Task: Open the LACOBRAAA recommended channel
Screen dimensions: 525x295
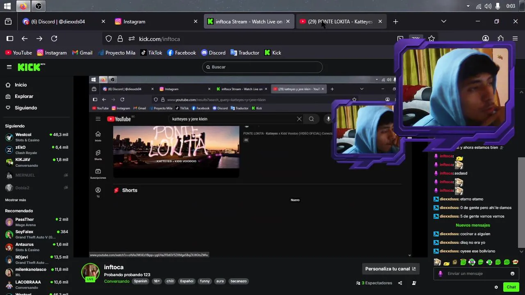Action: [37, 285]
